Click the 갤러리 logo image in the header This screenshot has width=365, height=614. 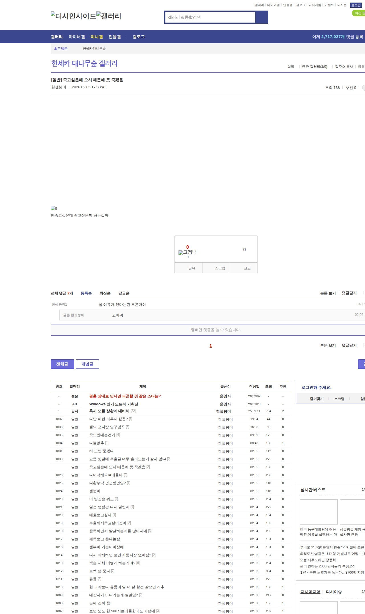coord(109,16)
